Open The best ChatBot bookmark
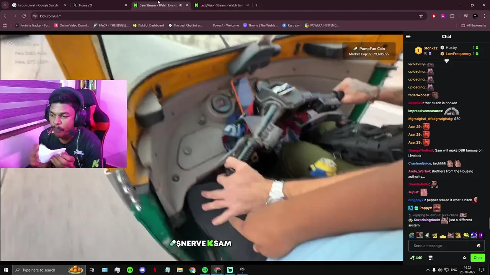490x275 pixels. pyautogui.click(x=186, y=26)
